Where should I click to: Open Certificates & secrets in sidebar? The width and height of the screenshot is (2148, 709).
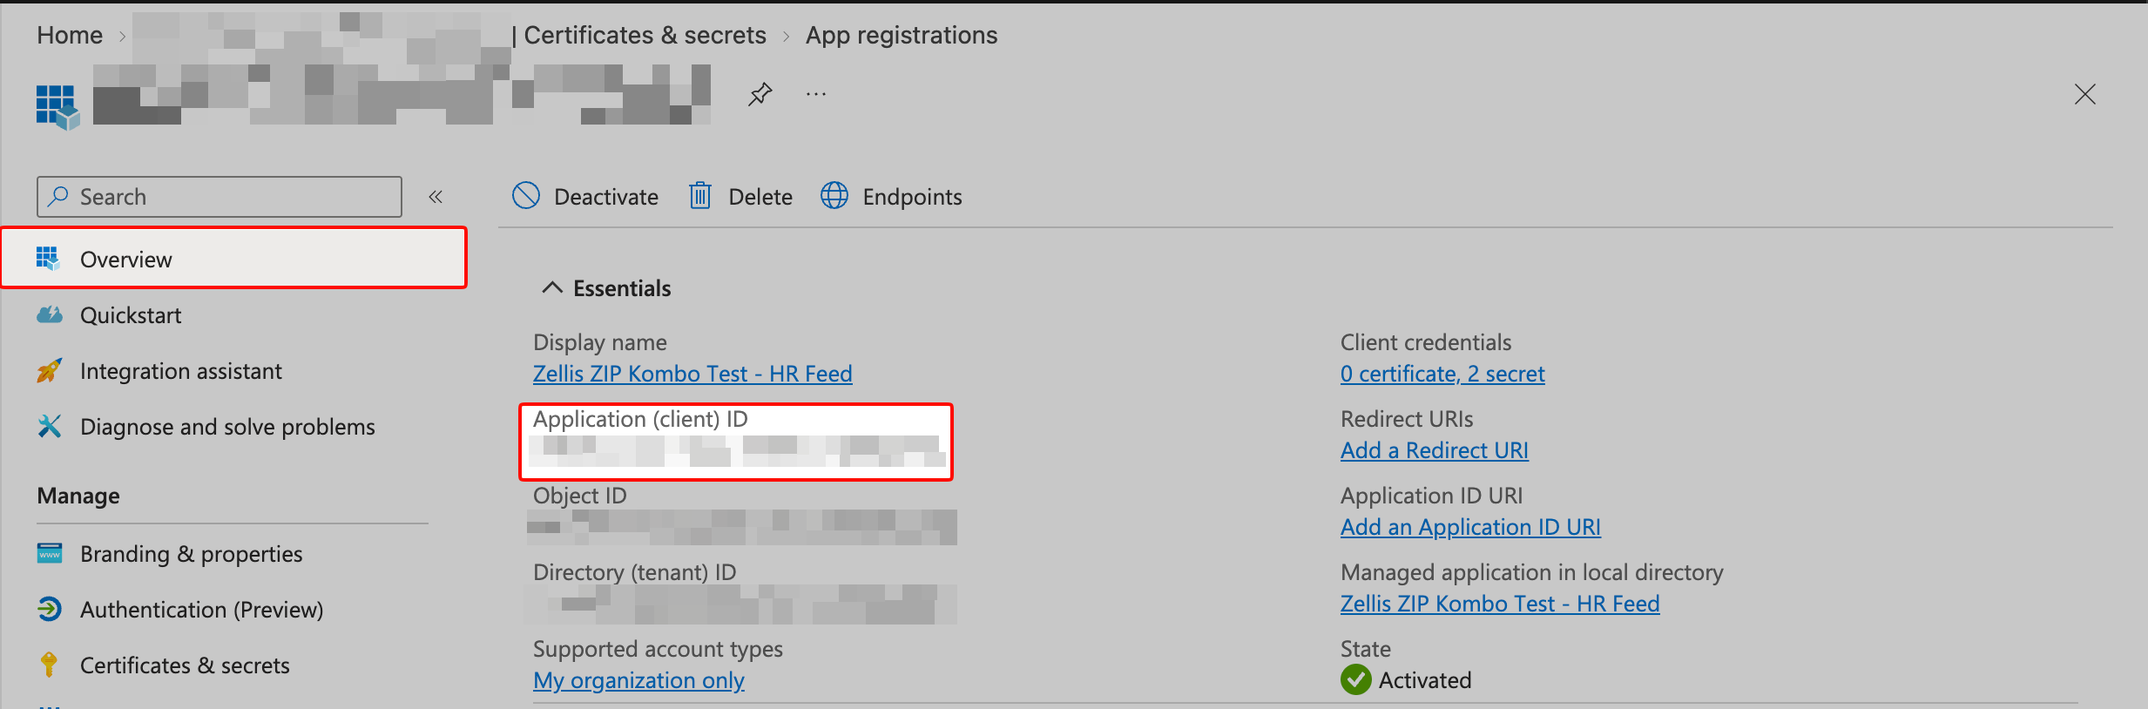tap(185, 665)
